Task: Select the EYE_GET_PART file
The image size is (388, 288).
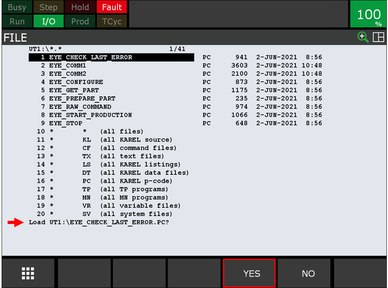Action: [x=74, y=90]
